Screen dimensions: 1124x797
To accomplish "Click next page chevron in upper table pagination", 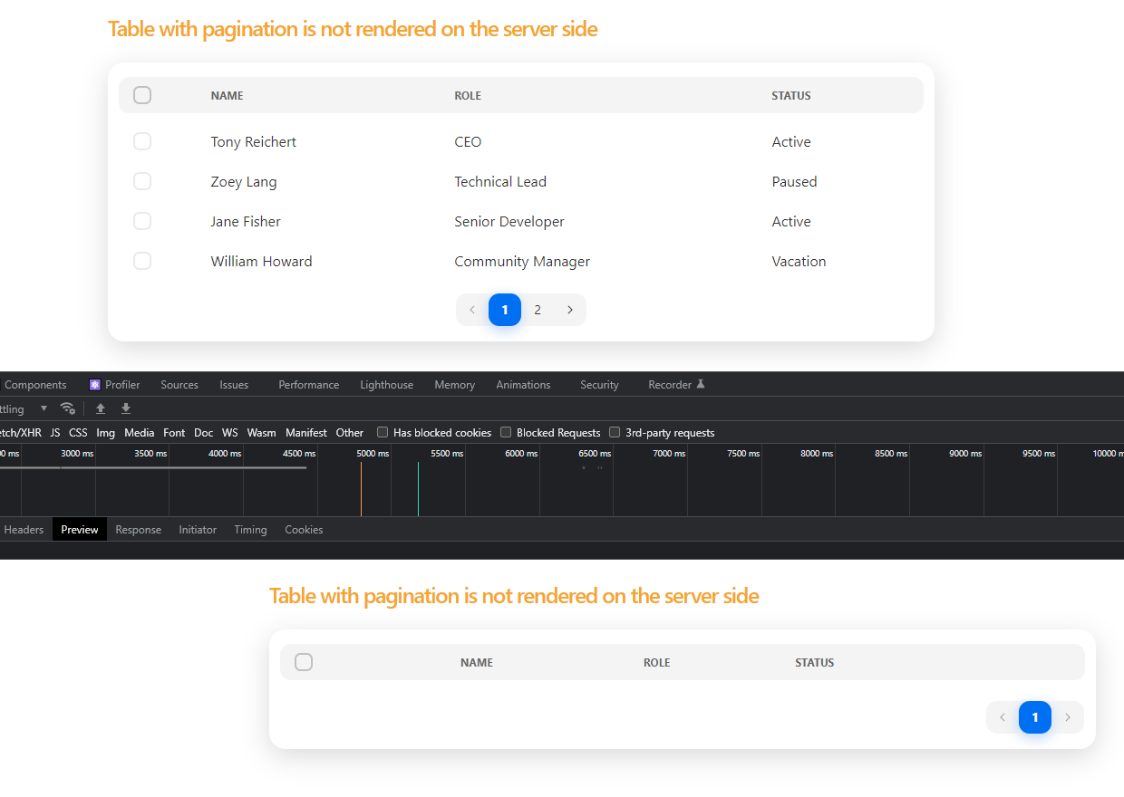I will (570, 310).
